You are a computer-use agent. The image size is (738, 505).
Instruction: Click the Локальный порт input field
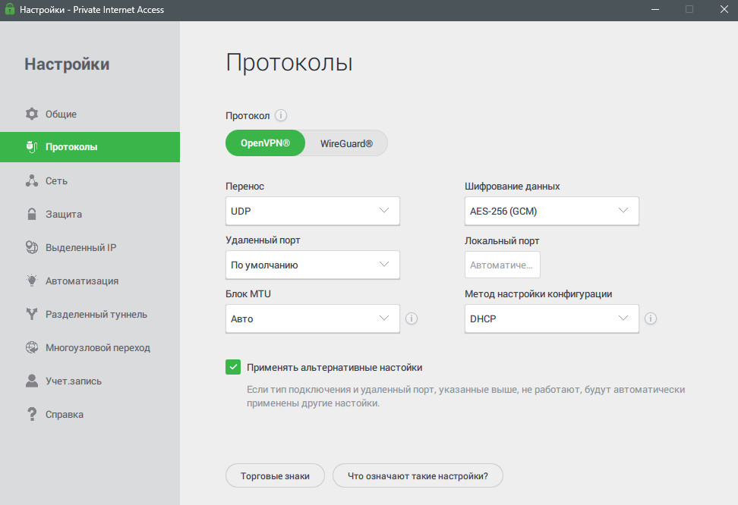click(x=502, y=265)
